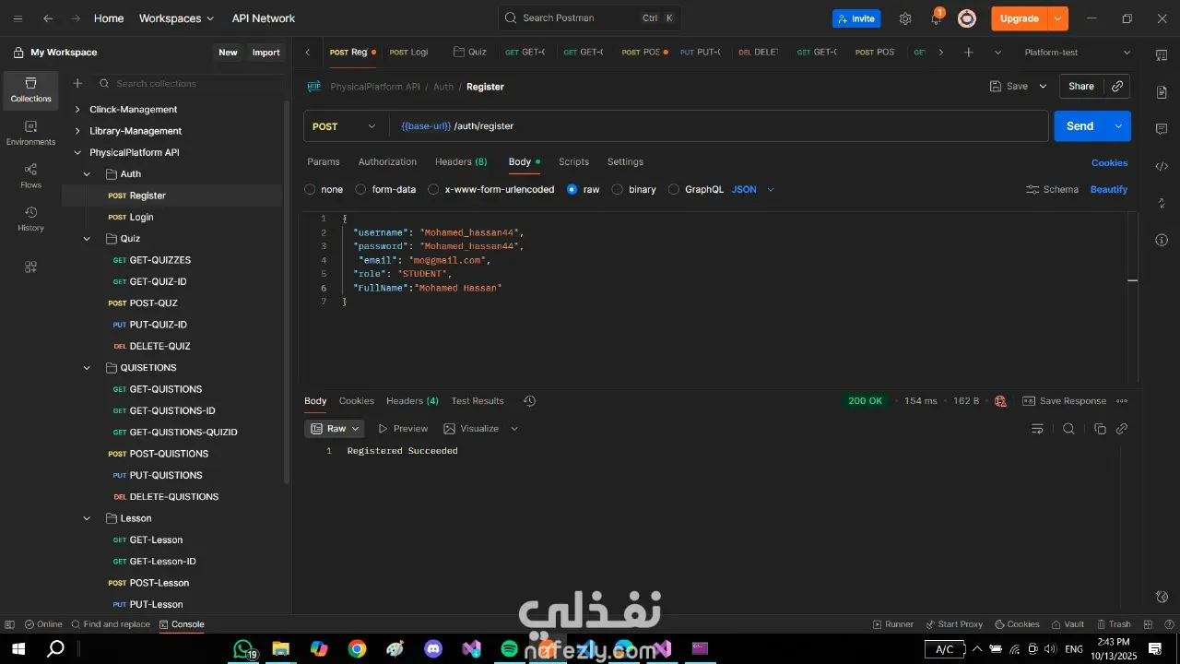Screen dimensions: 1180x664
Task: Toggle line wrap in the response toolbar
Action: (1037, 429)
